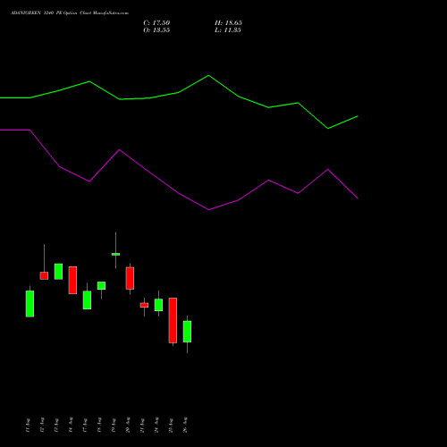The height and width of the screenshot is (447, 447).
Task: Select the small green doji candle for 19 Aug
Action: [115, 254]
